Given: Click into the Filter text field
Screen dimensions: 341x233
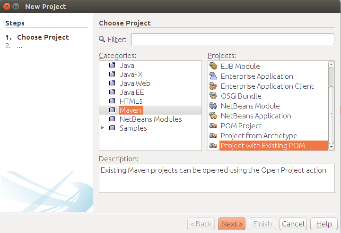Looking at the screenshot, I should [232, 39].
